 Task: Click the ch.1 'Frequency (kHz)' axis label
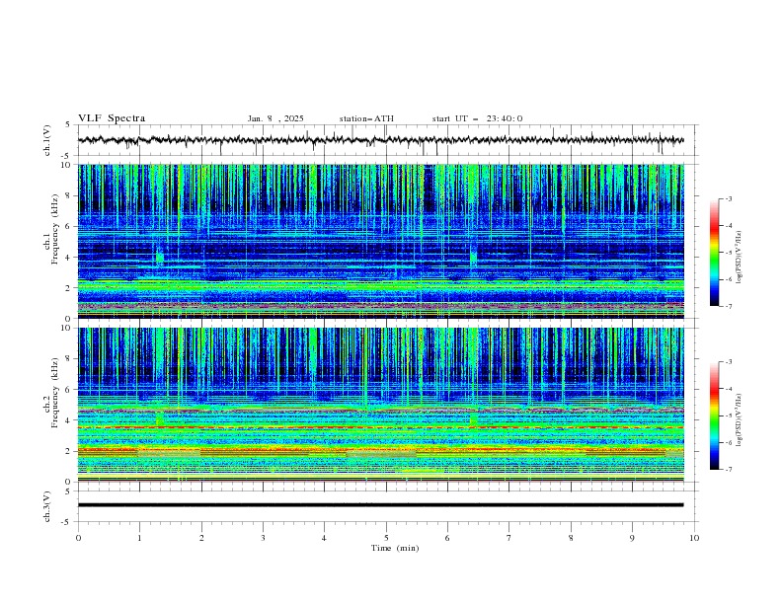coord(55,229)
